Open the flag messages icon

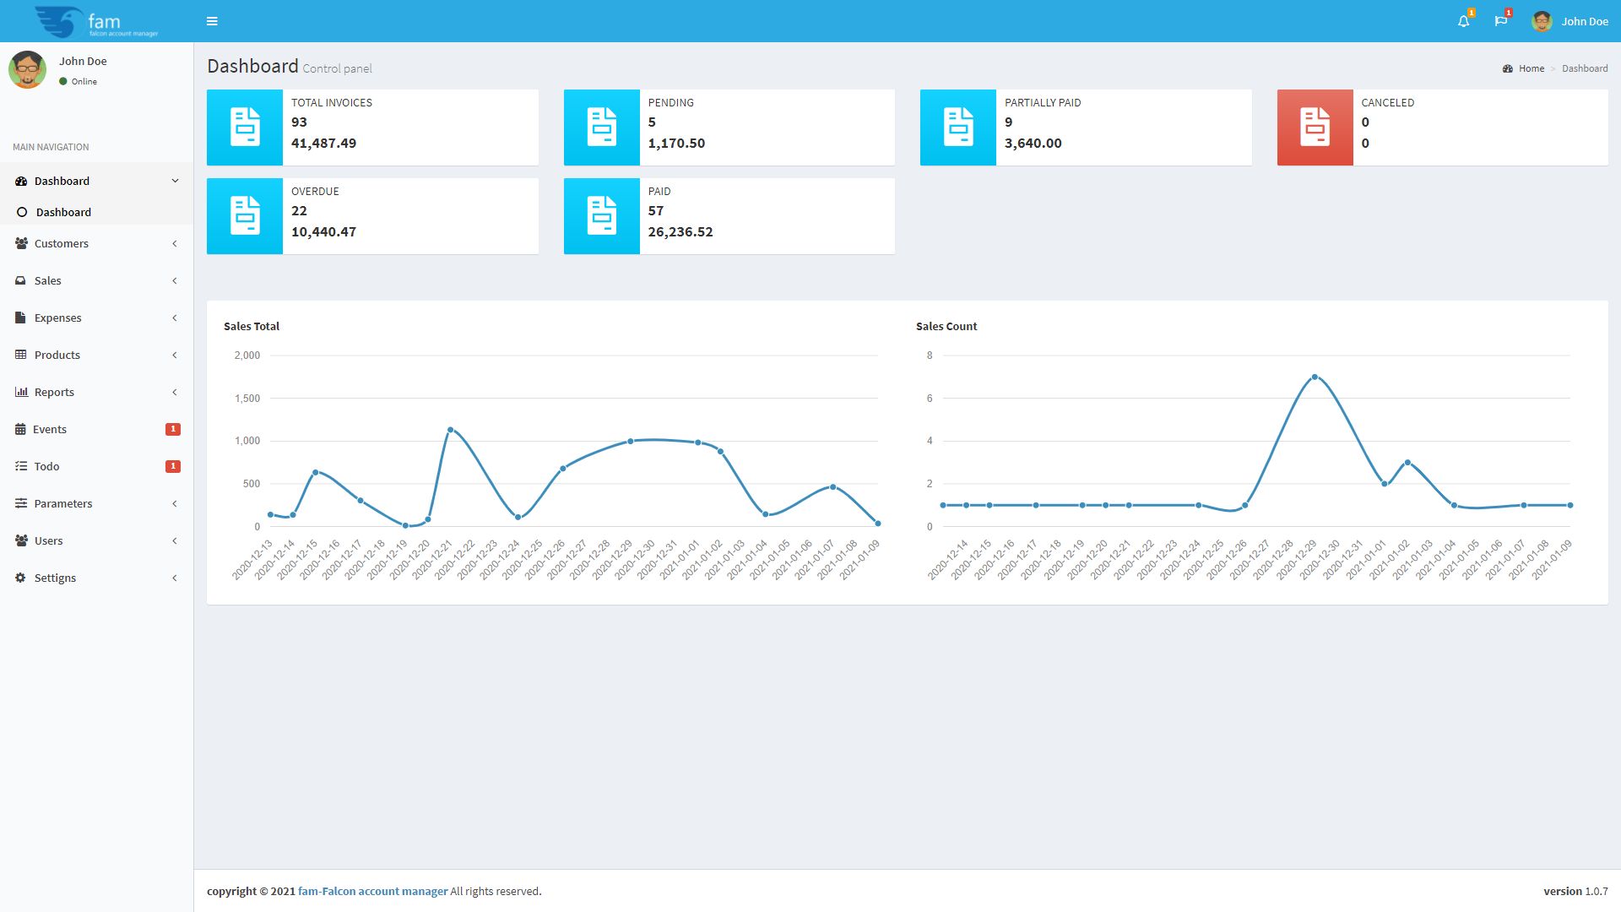(x=1500, y=21)
